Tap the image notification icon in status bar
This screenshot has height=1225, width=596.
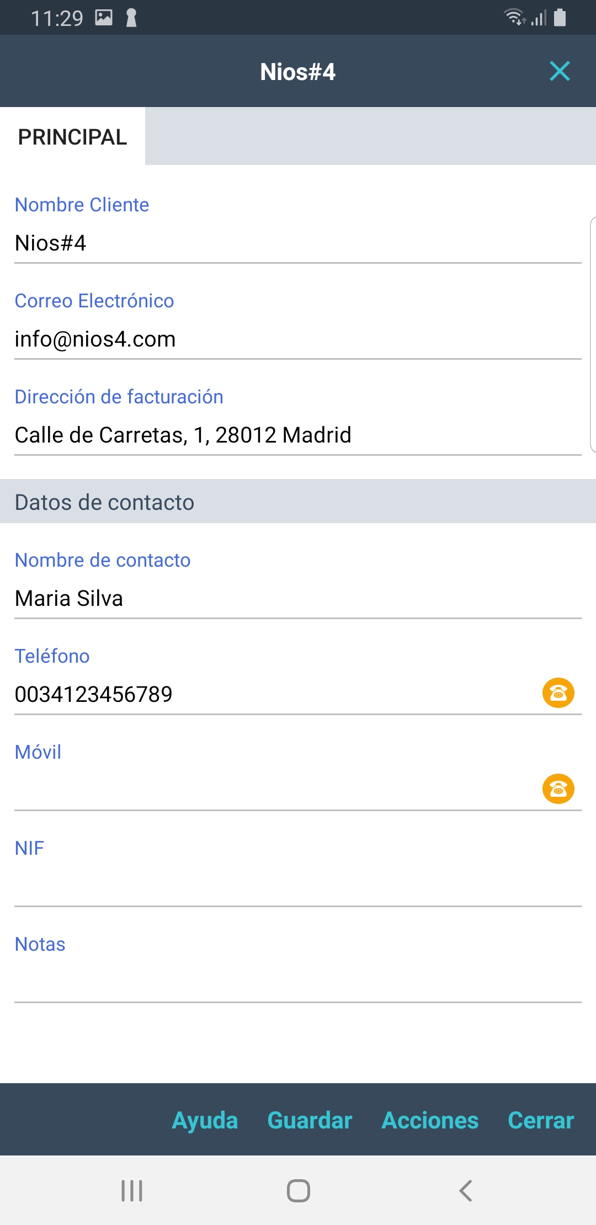[x=104, y=18]
